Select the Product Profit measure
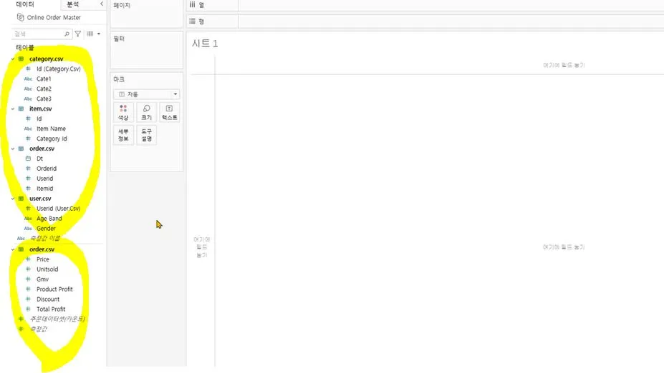The width and height of the screenshot is (664, 373). (x=54, y=289)
